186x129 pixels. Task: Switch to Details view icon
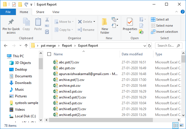point(176,125)
